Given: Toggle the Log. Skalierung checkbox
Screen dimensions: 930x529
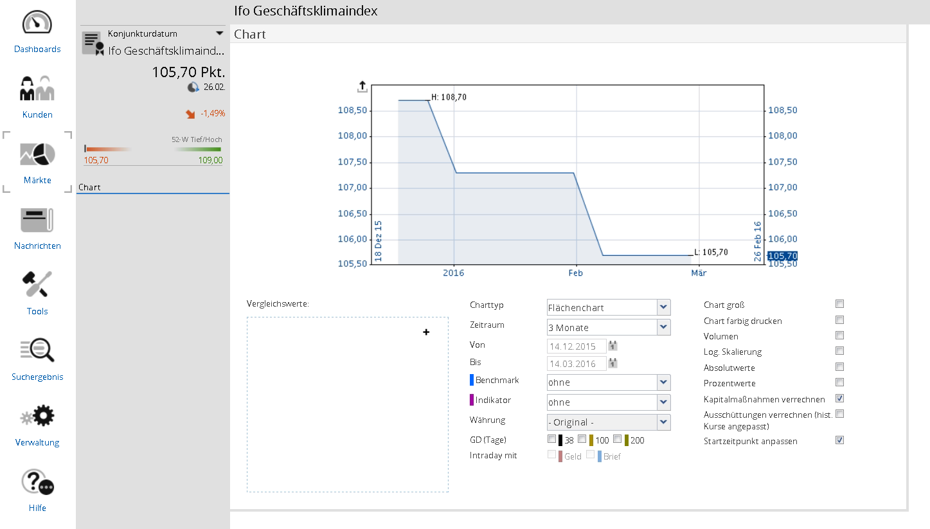Looking at the screenshot, I should (839, 351).
